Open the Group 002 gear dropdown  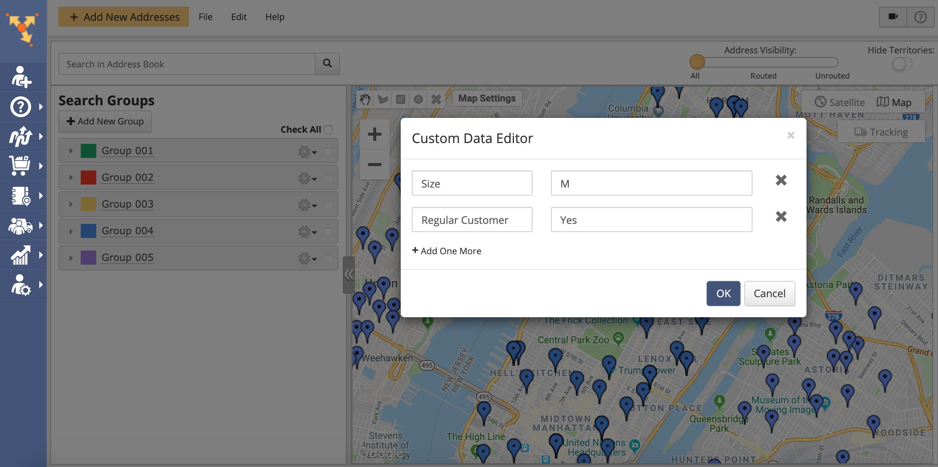(x=307, y=178)
